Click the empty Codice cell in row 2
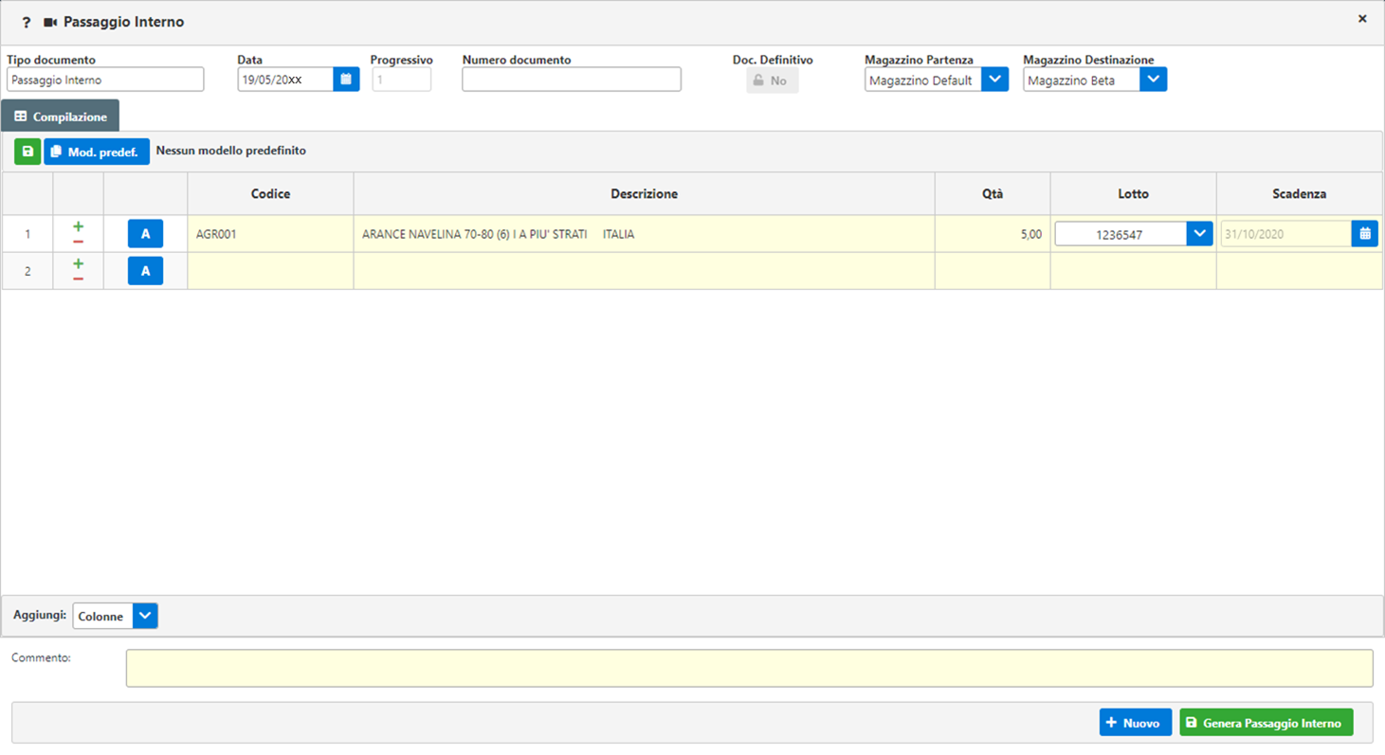 click(270, 271)
